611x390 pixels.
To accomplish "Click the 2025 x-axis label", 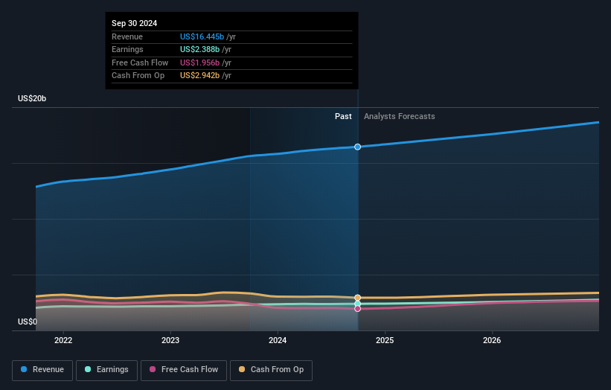I will coord(385,340).
